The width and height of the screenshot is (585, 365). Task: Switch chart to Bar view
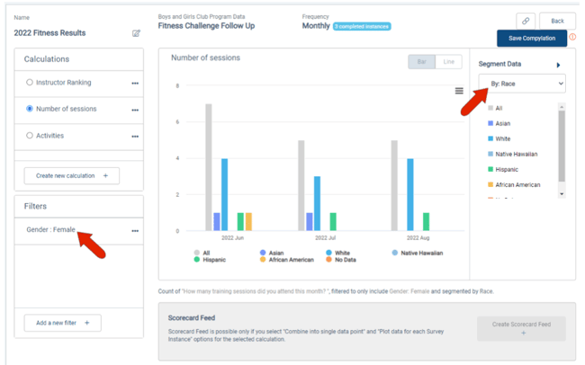click(421, 62)
